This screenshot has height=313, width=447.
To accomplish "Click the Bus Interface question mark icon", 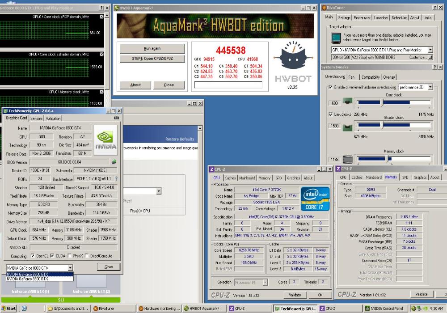I will pyautogui.click(x=116, y=179).
